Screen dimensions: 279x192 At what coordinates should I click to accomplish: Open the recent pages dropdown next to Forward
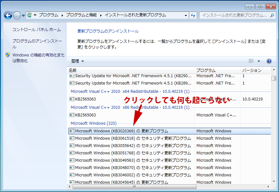[x=23, y=16]
